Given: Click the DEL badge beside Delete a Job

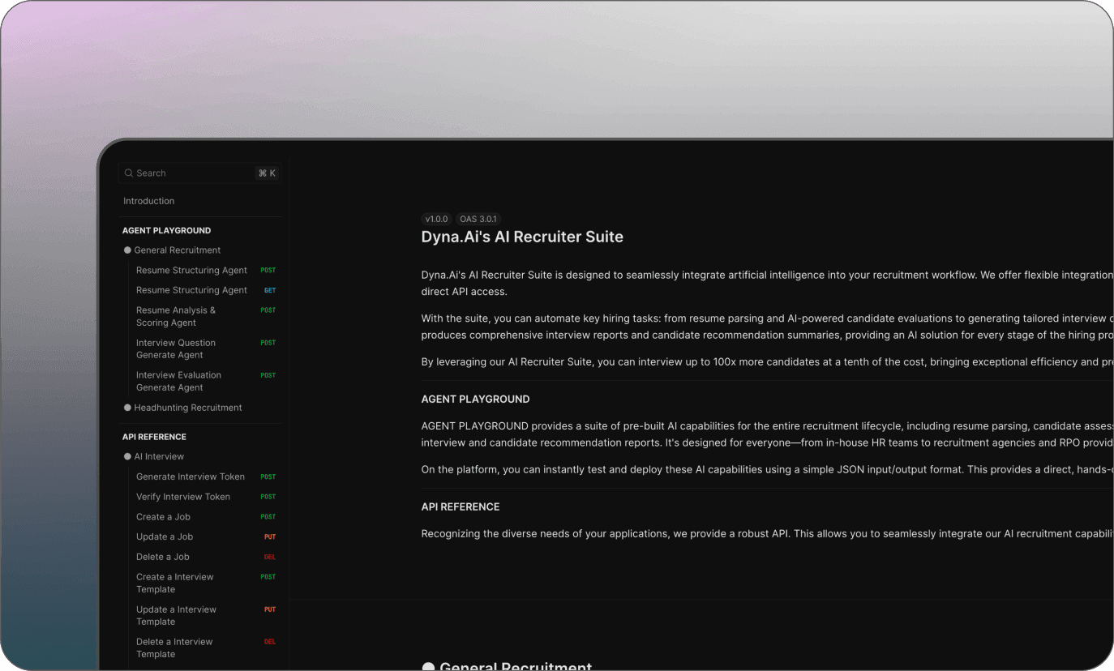Looking at the screenshot, I should click(x=269, y=558).
